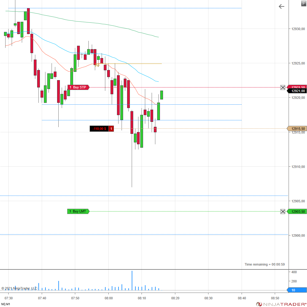Click the 08:00 label on time axis

click(x=109, y=298)
